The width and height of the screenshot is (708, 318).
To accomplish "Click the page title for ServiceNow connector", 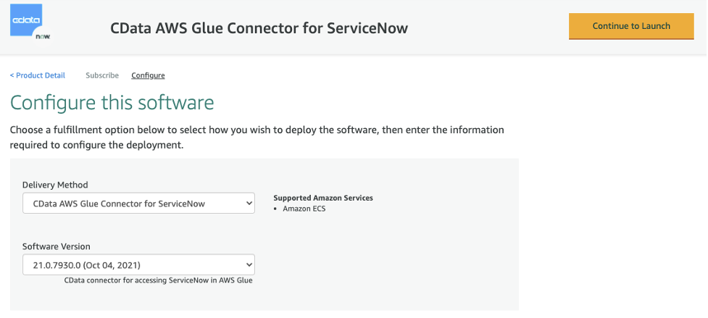I will pos(259,28).
